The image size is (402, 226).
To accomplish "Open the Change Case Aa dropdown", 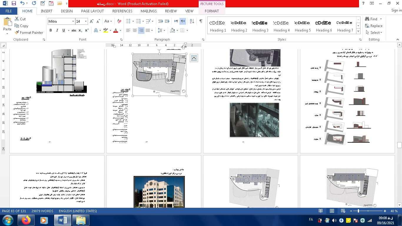I will [x=108, y=21].
